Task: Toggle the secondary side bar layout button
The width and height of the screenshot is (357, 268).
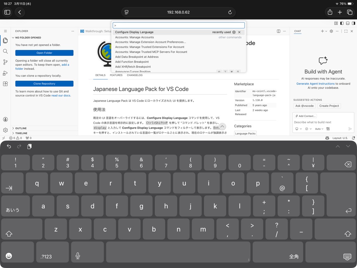Action: tap(353, 23)
